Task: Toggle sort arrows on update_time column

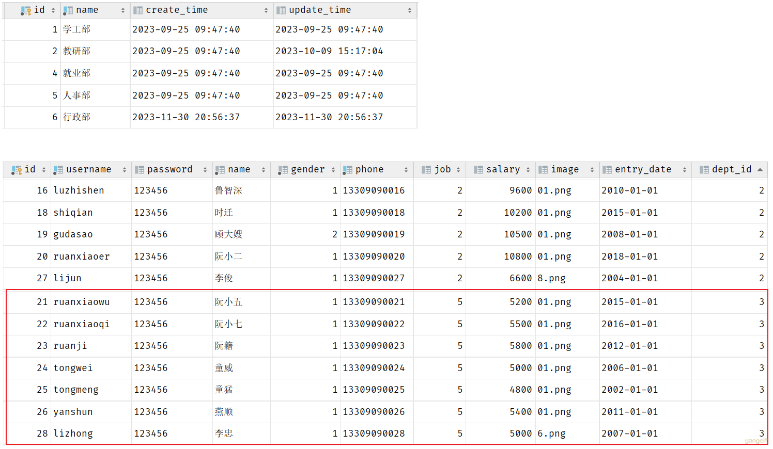Action: click(410, 10)
